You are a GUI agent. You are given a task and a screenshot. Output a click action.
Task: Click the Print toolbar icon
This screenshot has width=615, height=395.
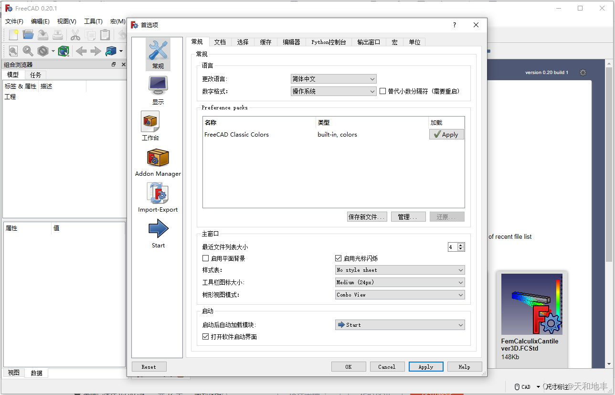(x=58, y=34)
